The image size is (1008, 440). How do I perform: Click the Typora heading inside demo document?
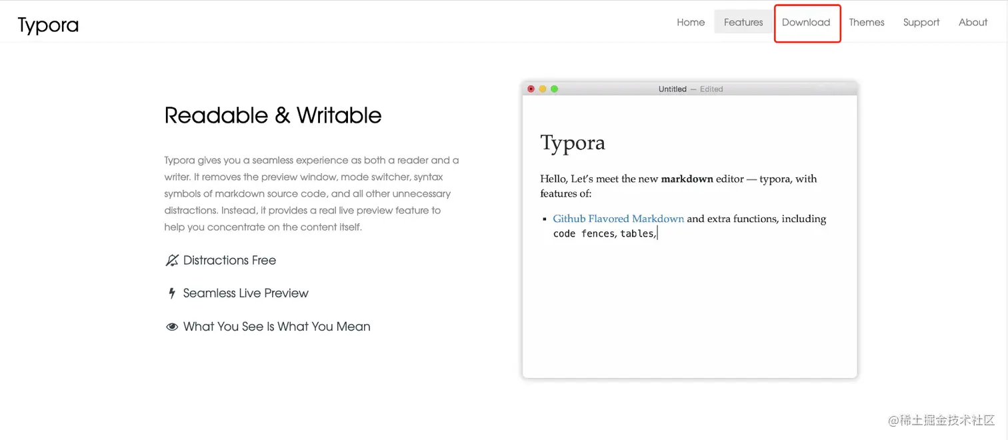573,143
